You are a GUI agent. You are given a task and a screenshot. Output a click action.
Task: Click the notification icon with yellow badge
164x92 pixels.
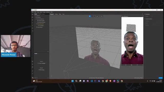click(x=33, y=78)
